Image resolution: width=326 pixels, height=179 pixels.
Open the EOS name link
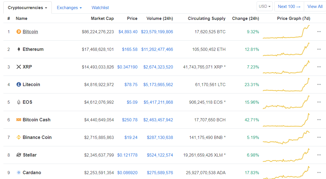[28, 102]
